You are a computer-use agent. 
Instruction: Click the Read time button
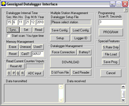tap(38, 30)
